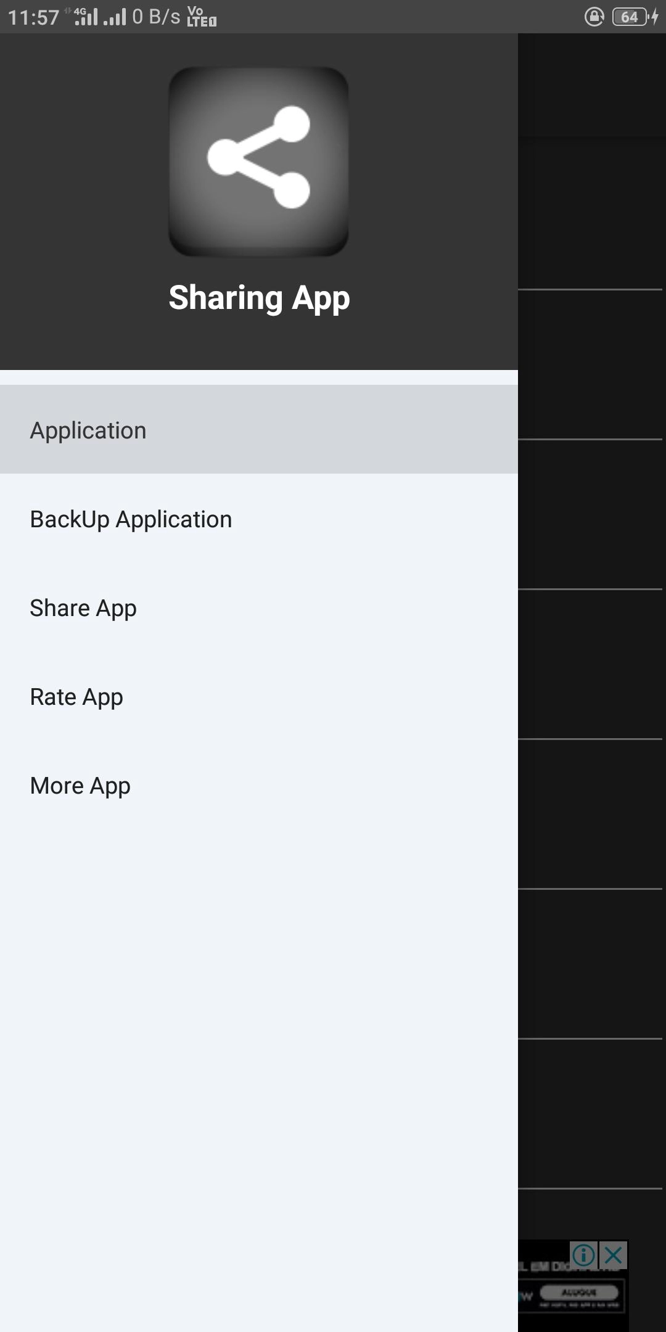The height and width of the screenshot is (1332, 666).
Task: Select Application in the drawer menu
Action: coord(88,430)
